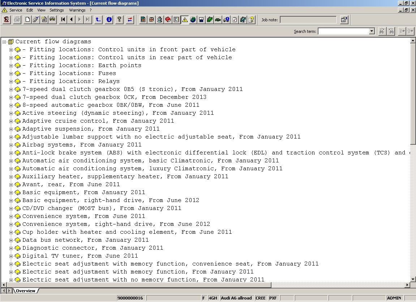
Task: Click the globe toolbar icon
Action: [193, 19]
